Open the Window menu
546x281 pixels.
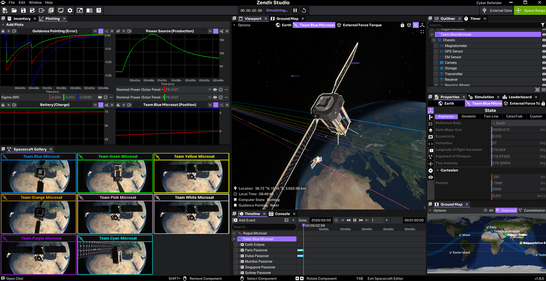35,2
